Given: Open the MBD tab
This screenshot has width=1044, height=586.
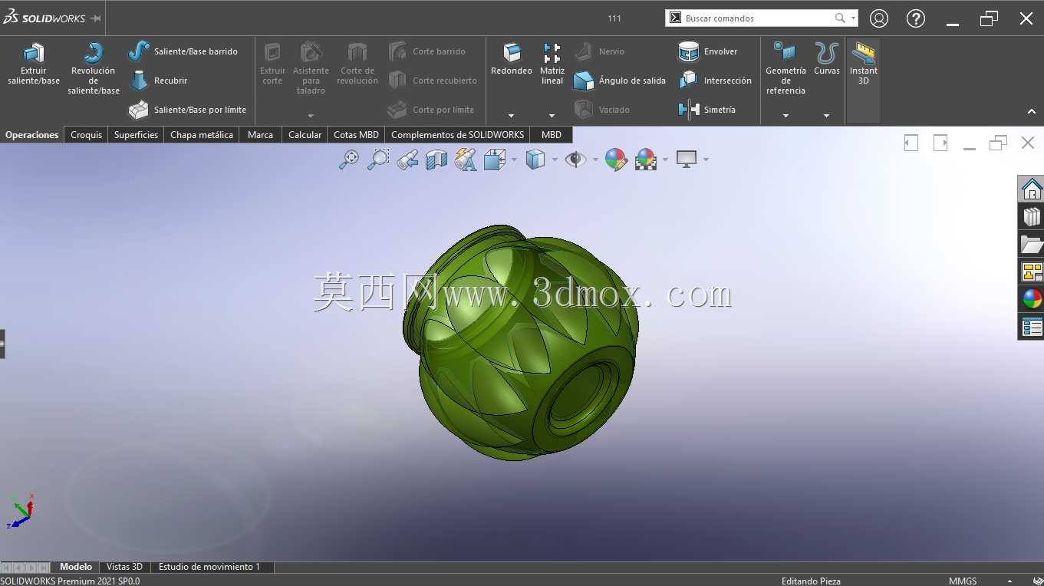Looking at the screenshot, I should click(551, 134).
